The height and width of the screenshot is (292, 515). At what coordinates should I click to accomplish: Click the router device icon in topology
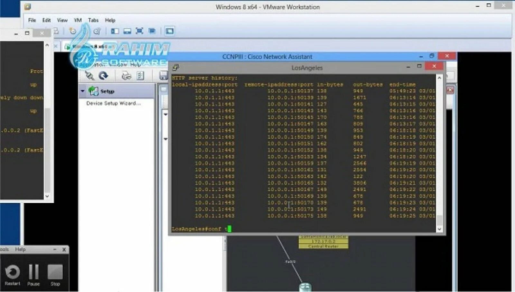305,287
